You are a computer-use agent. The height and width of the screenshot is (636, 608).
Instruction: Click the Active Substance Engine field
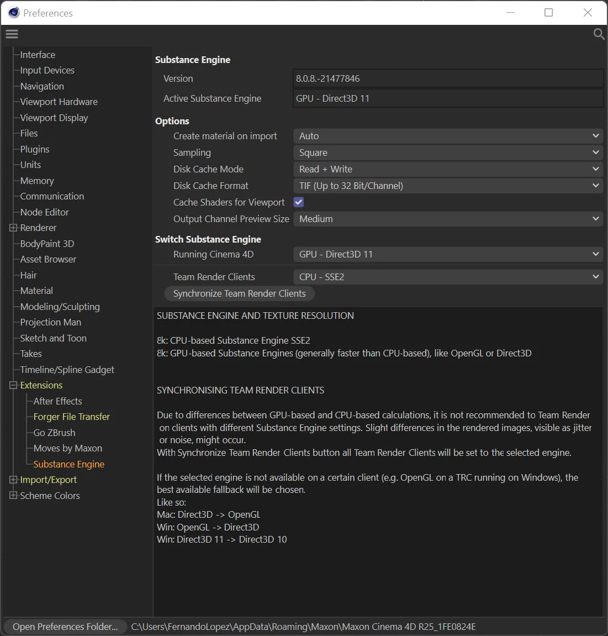[x=448, y=98]
